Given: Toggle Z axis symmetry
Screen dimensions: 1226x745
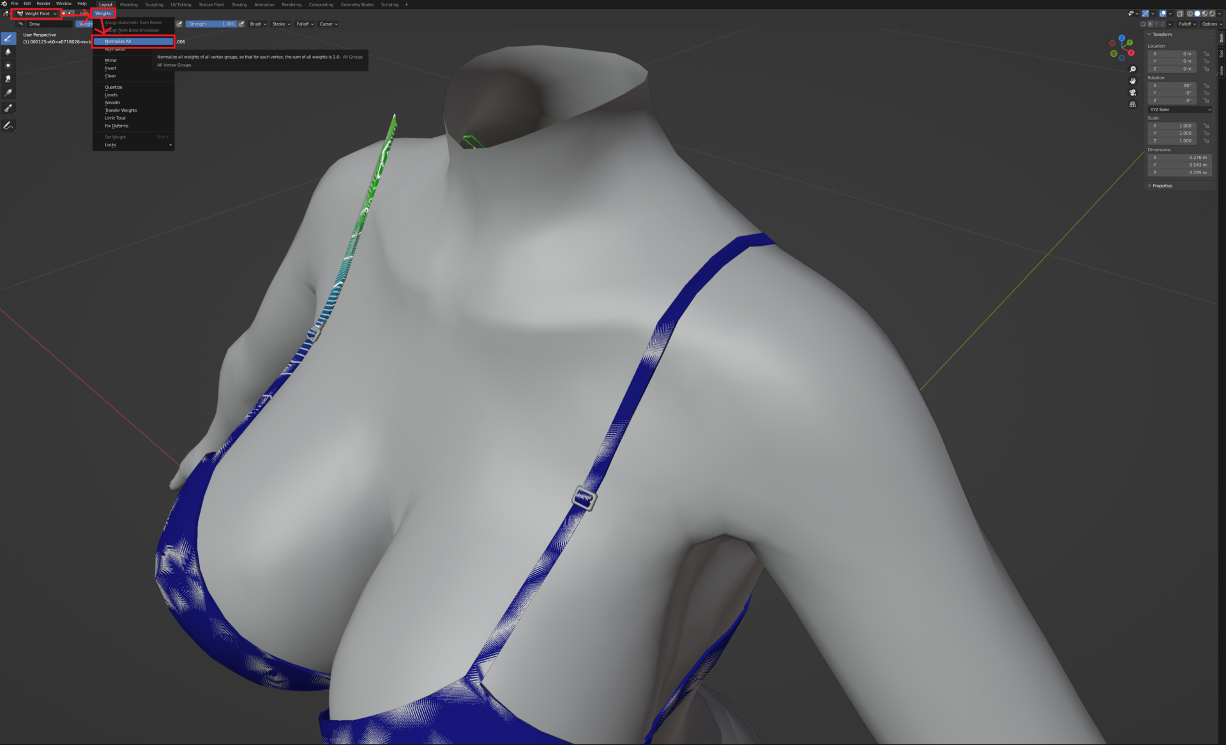Looking at the screenshot, I should pyautogui.click(x=1163, y=24).
